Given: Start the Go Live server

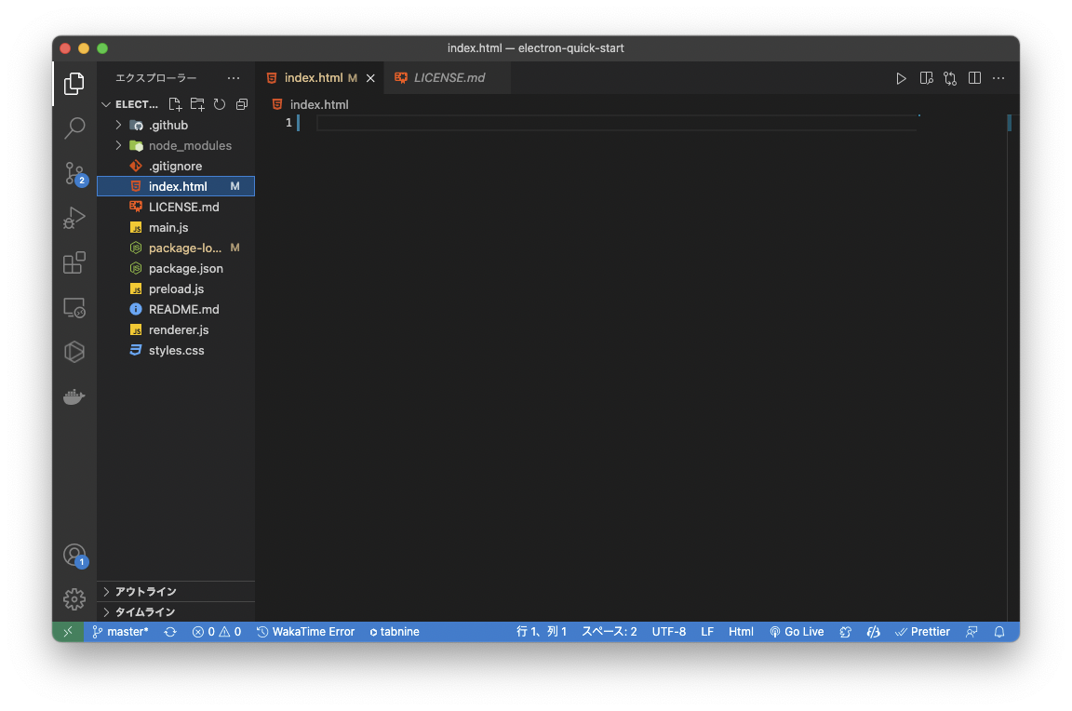Looking at the screenshot, I should (x=797, y=632).
